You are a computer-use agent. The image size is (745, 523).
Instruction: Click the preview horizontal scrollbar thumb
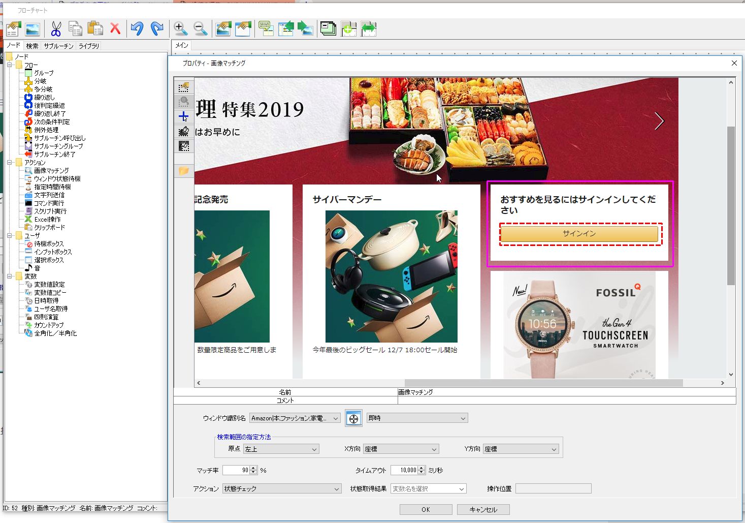click(x=543, y=383)
